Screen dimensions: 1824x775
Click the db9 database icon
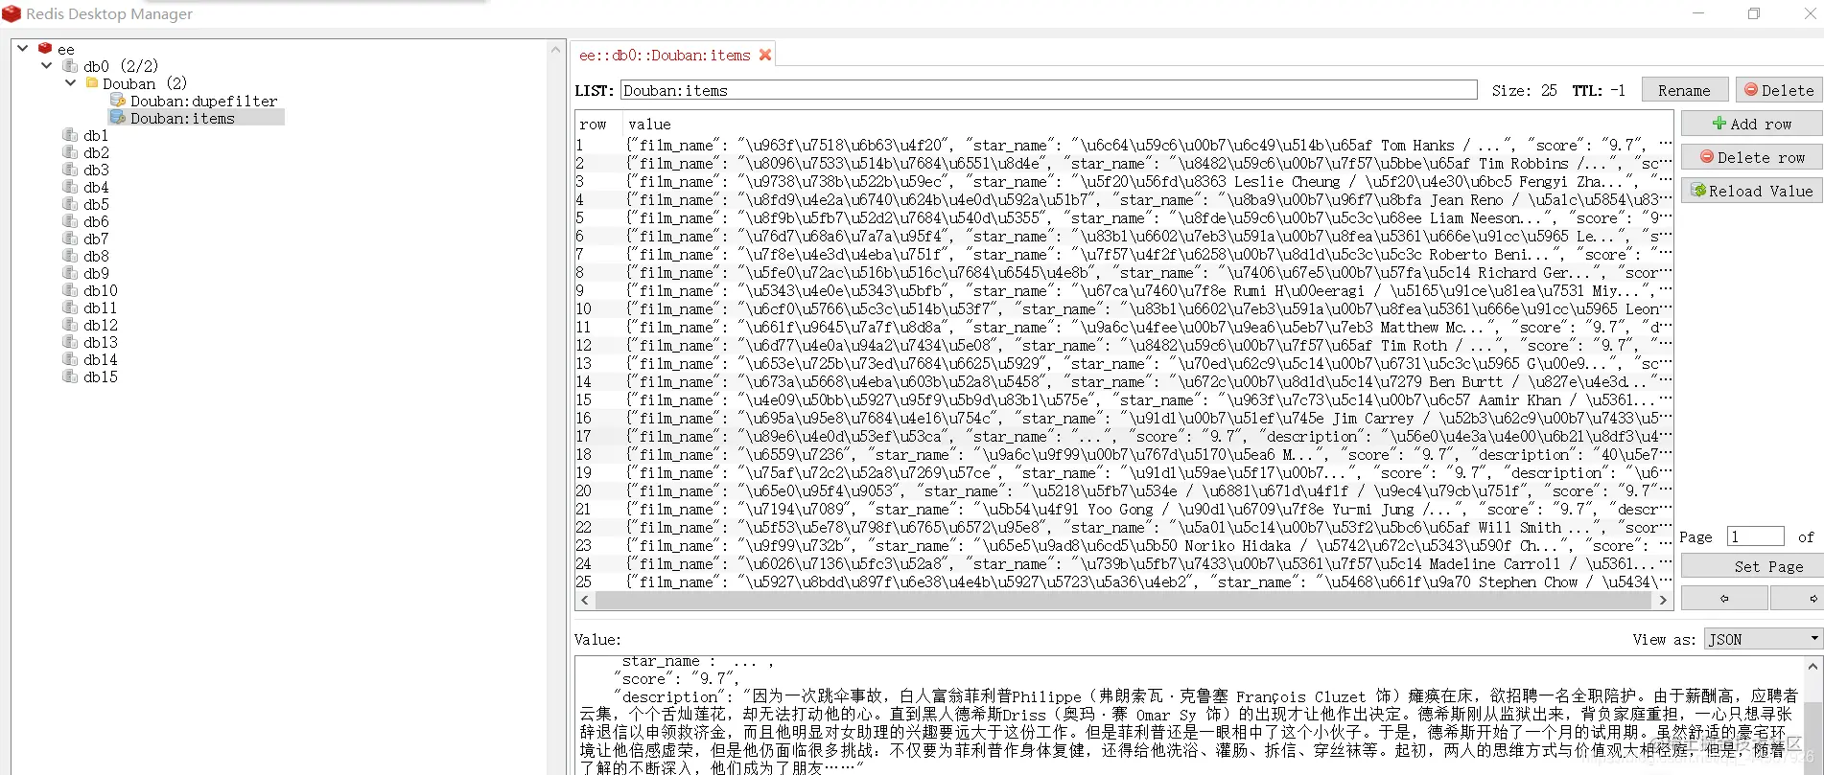tap(70, 273)
